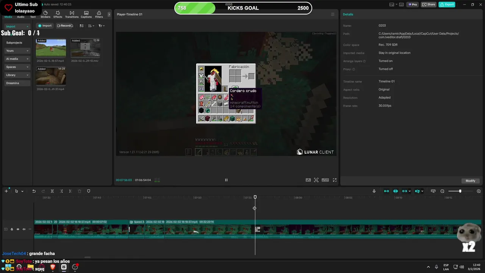The width and height of the screenshot is (485, 273).
Task: Add a marker with shield icon
Action: tap(89, 191)
